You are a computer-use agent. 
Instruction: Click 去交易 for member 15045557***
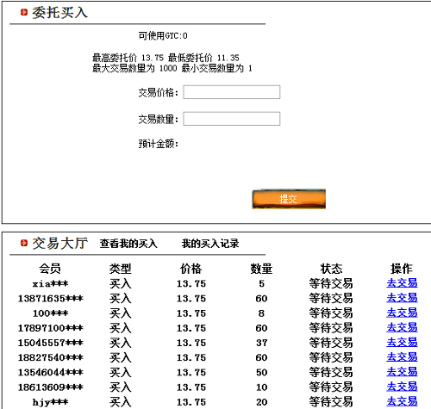point(402,343)
